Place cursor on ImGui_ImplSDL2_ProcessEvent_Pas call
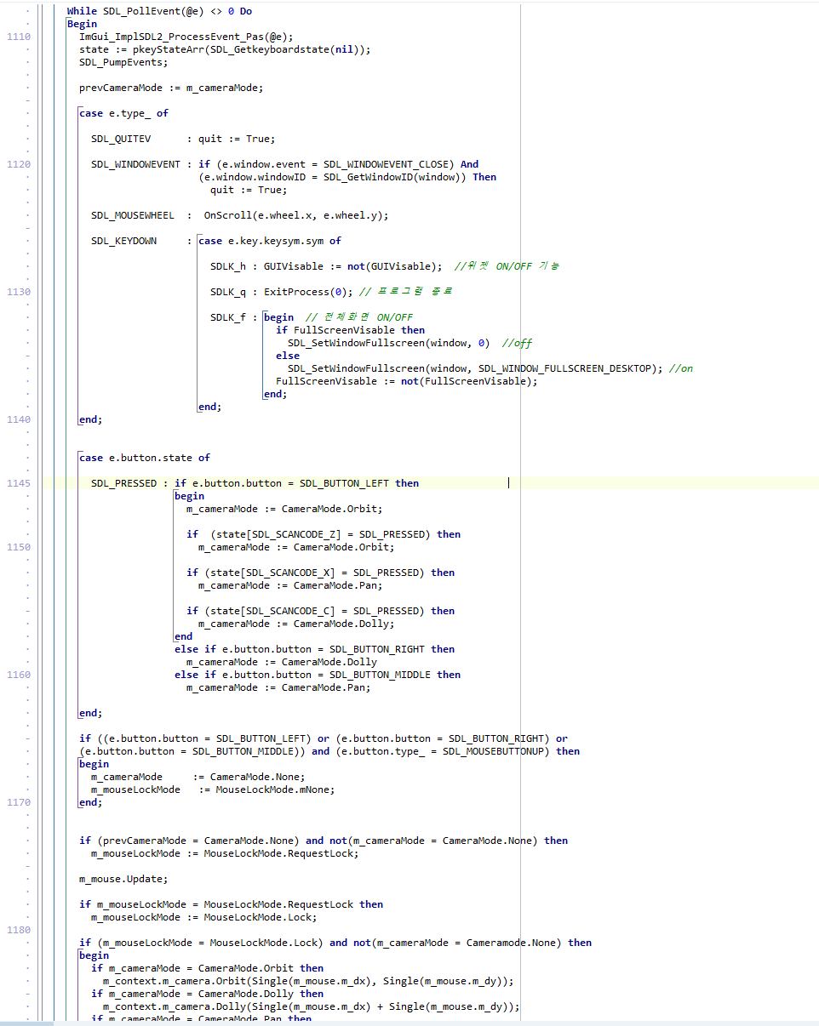This screenshot has height=1026, width=819. 184,37
